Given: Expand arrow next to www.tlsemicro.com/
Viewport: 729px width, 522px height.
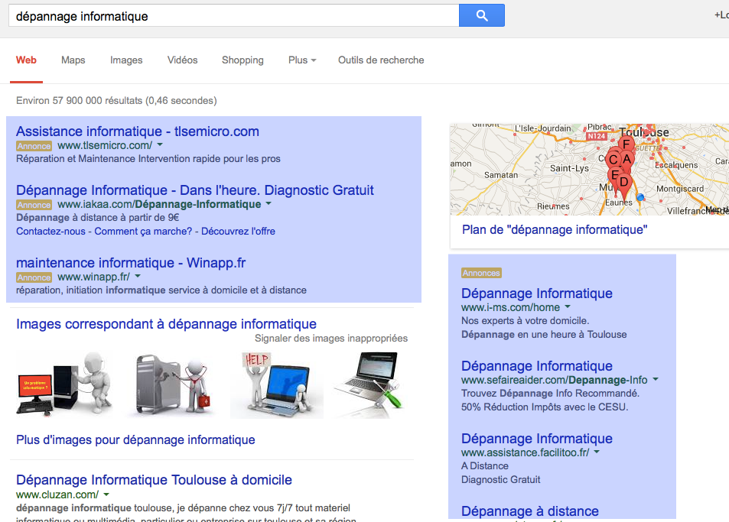Looking at the screenshot, I should pos(160,145).
